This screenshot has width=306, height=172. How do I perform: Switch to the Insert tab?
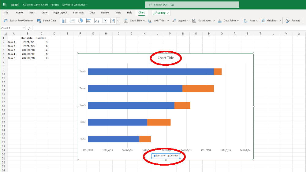(32, 13)
